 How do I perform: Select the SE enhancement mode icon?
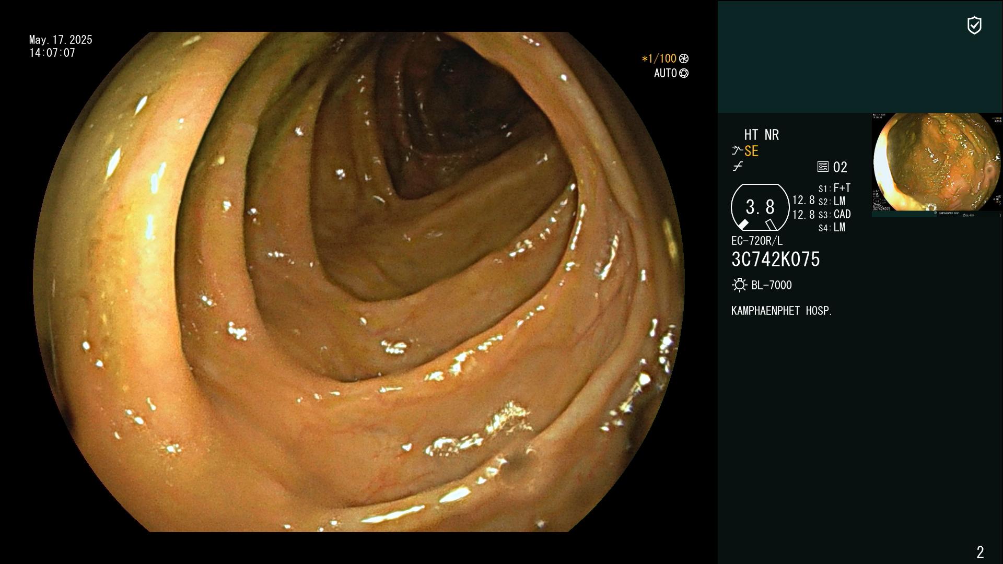pyautogui.click(x=737, y=151)
